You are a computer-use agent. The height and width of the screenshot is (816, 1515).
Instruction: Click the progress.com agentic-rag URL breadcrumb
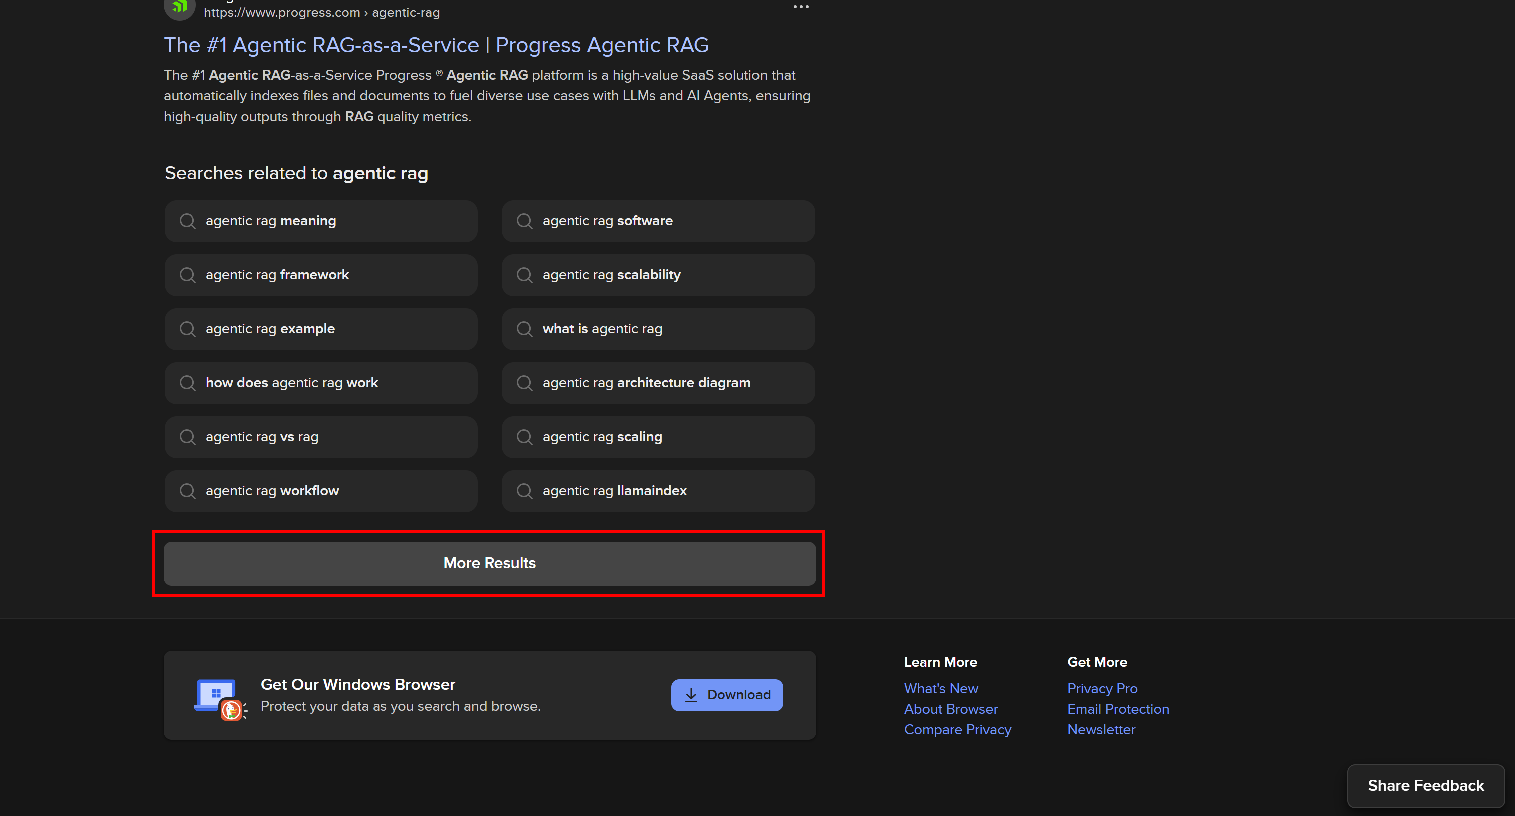[321, 13]
